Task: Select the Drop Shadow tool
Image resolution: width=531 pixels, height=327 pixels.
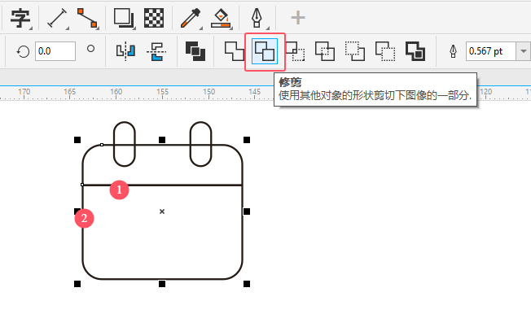Action: click(124, 18)
